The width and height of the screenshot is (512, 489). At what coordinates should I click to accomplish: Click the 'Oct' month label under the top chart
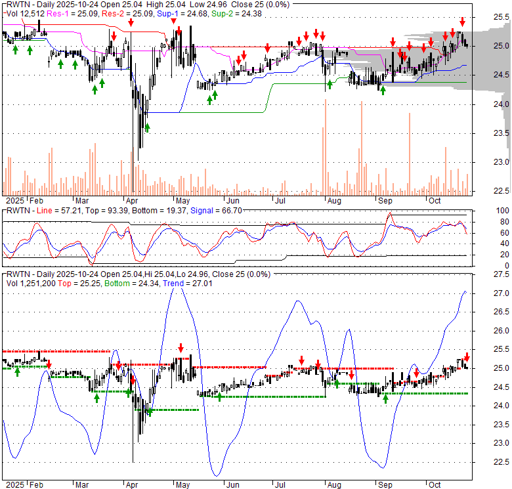435,201
